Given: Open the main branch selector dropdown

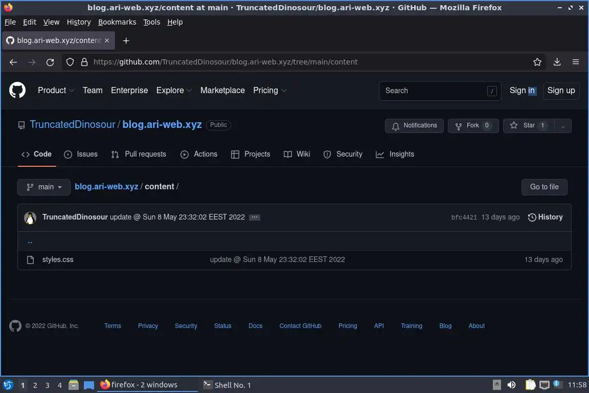Looking at the screenshot, I should [44, 187].
